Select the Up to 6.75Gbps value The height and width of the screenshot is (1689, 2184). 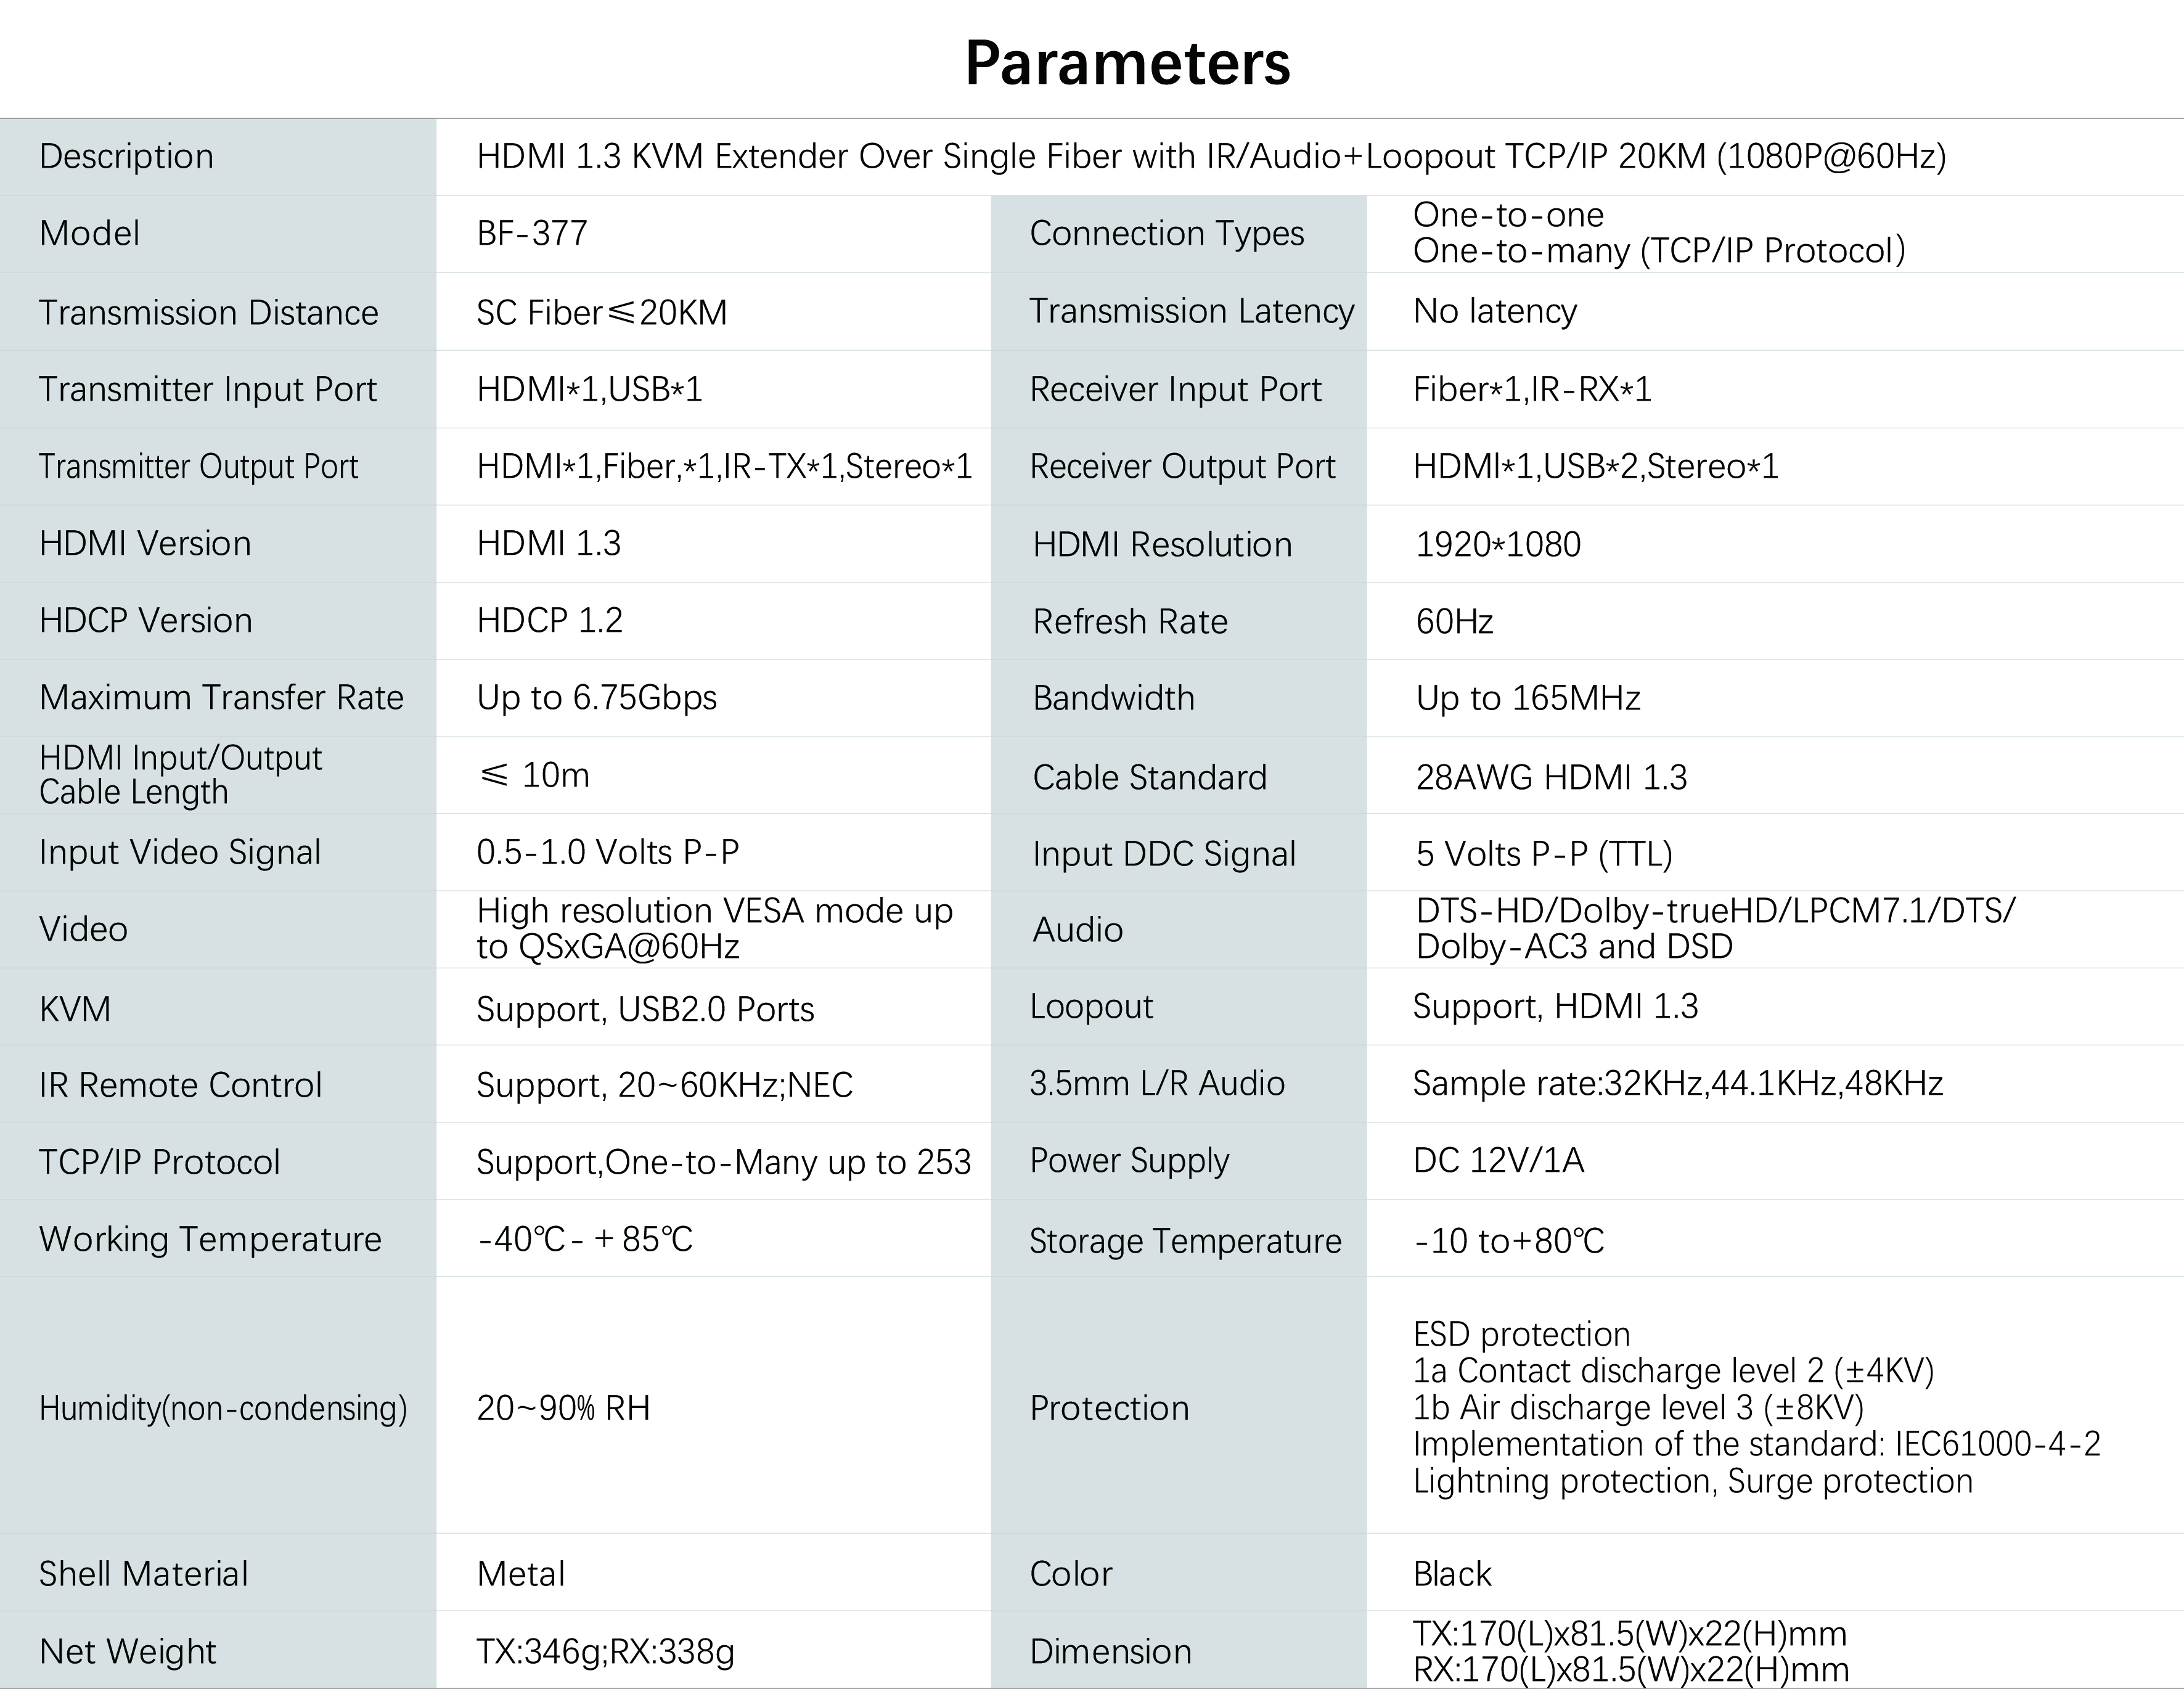tap(597, 697)
